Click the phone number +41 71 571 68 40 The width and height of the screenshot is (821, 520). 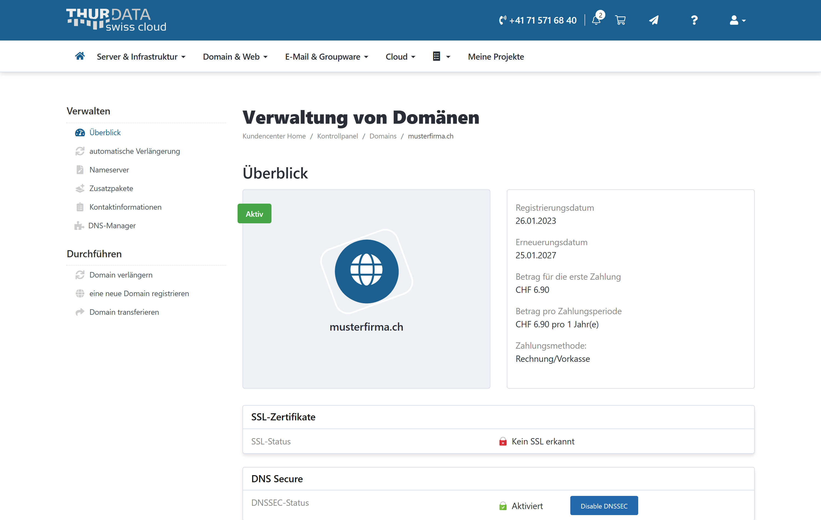click(x=538, y=21)
